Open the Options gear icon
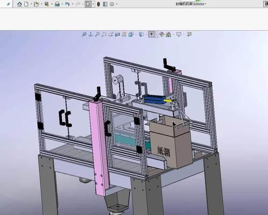 [x=111, y=4]
